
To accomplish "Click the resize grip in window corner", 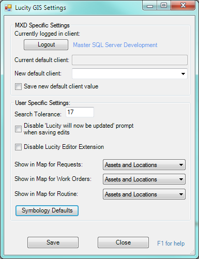I will pos(192,252).
